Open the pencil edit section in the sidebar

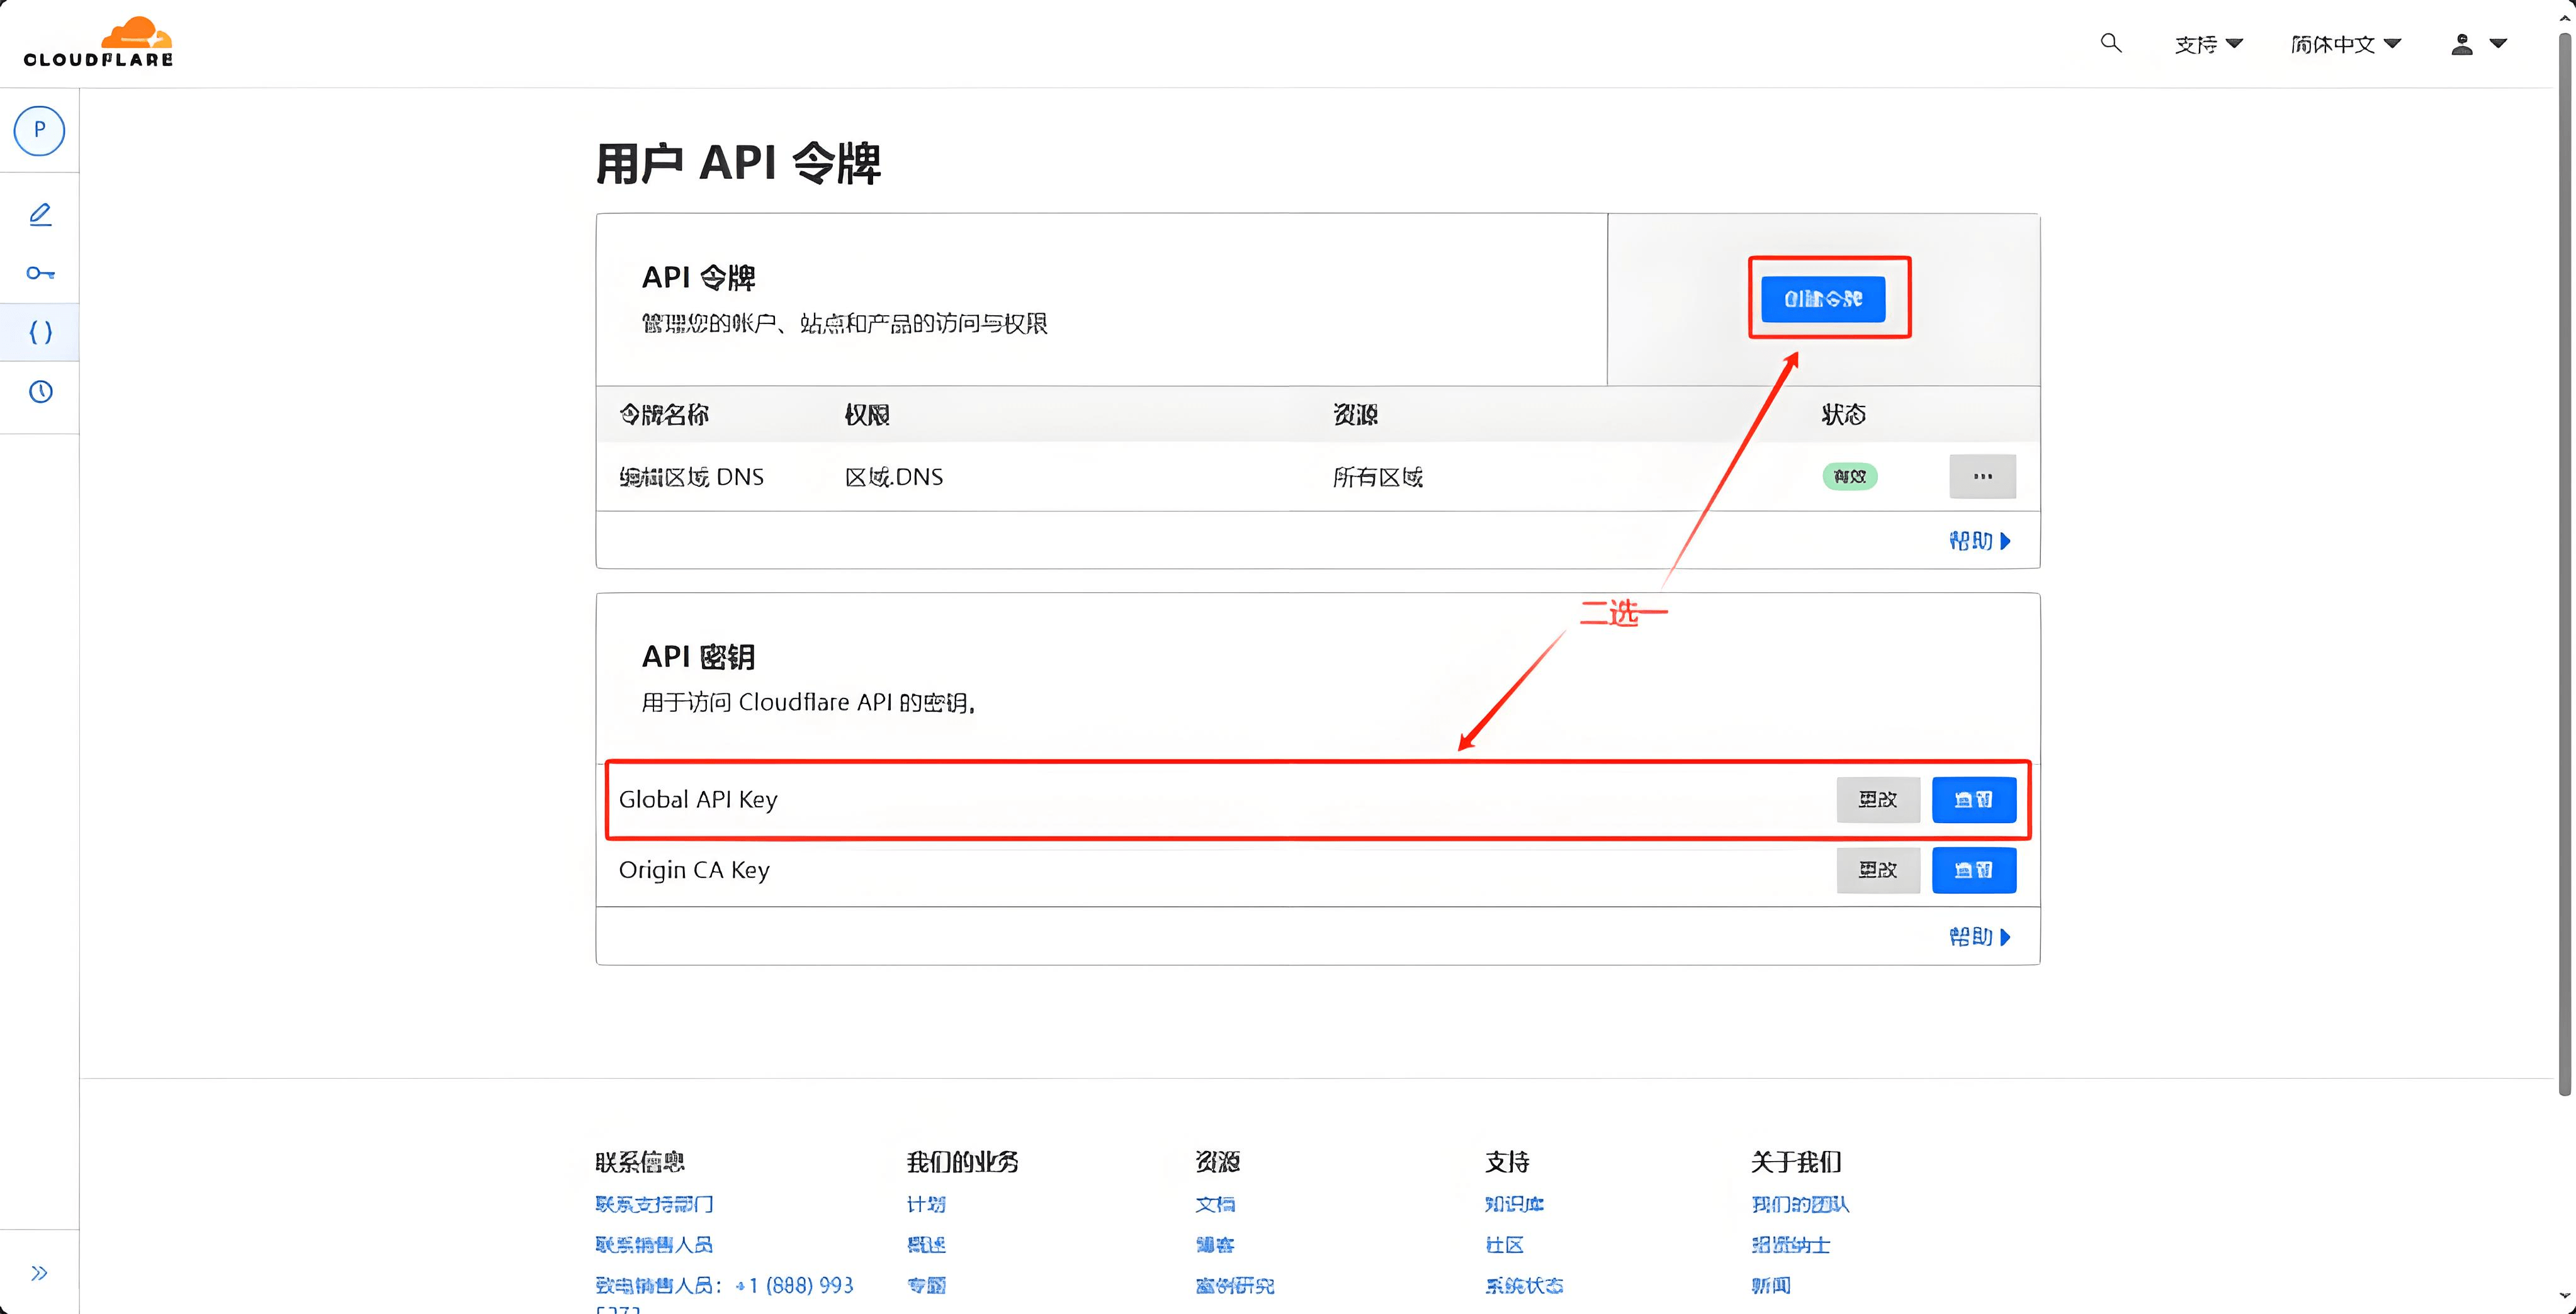tap(40, 214)
